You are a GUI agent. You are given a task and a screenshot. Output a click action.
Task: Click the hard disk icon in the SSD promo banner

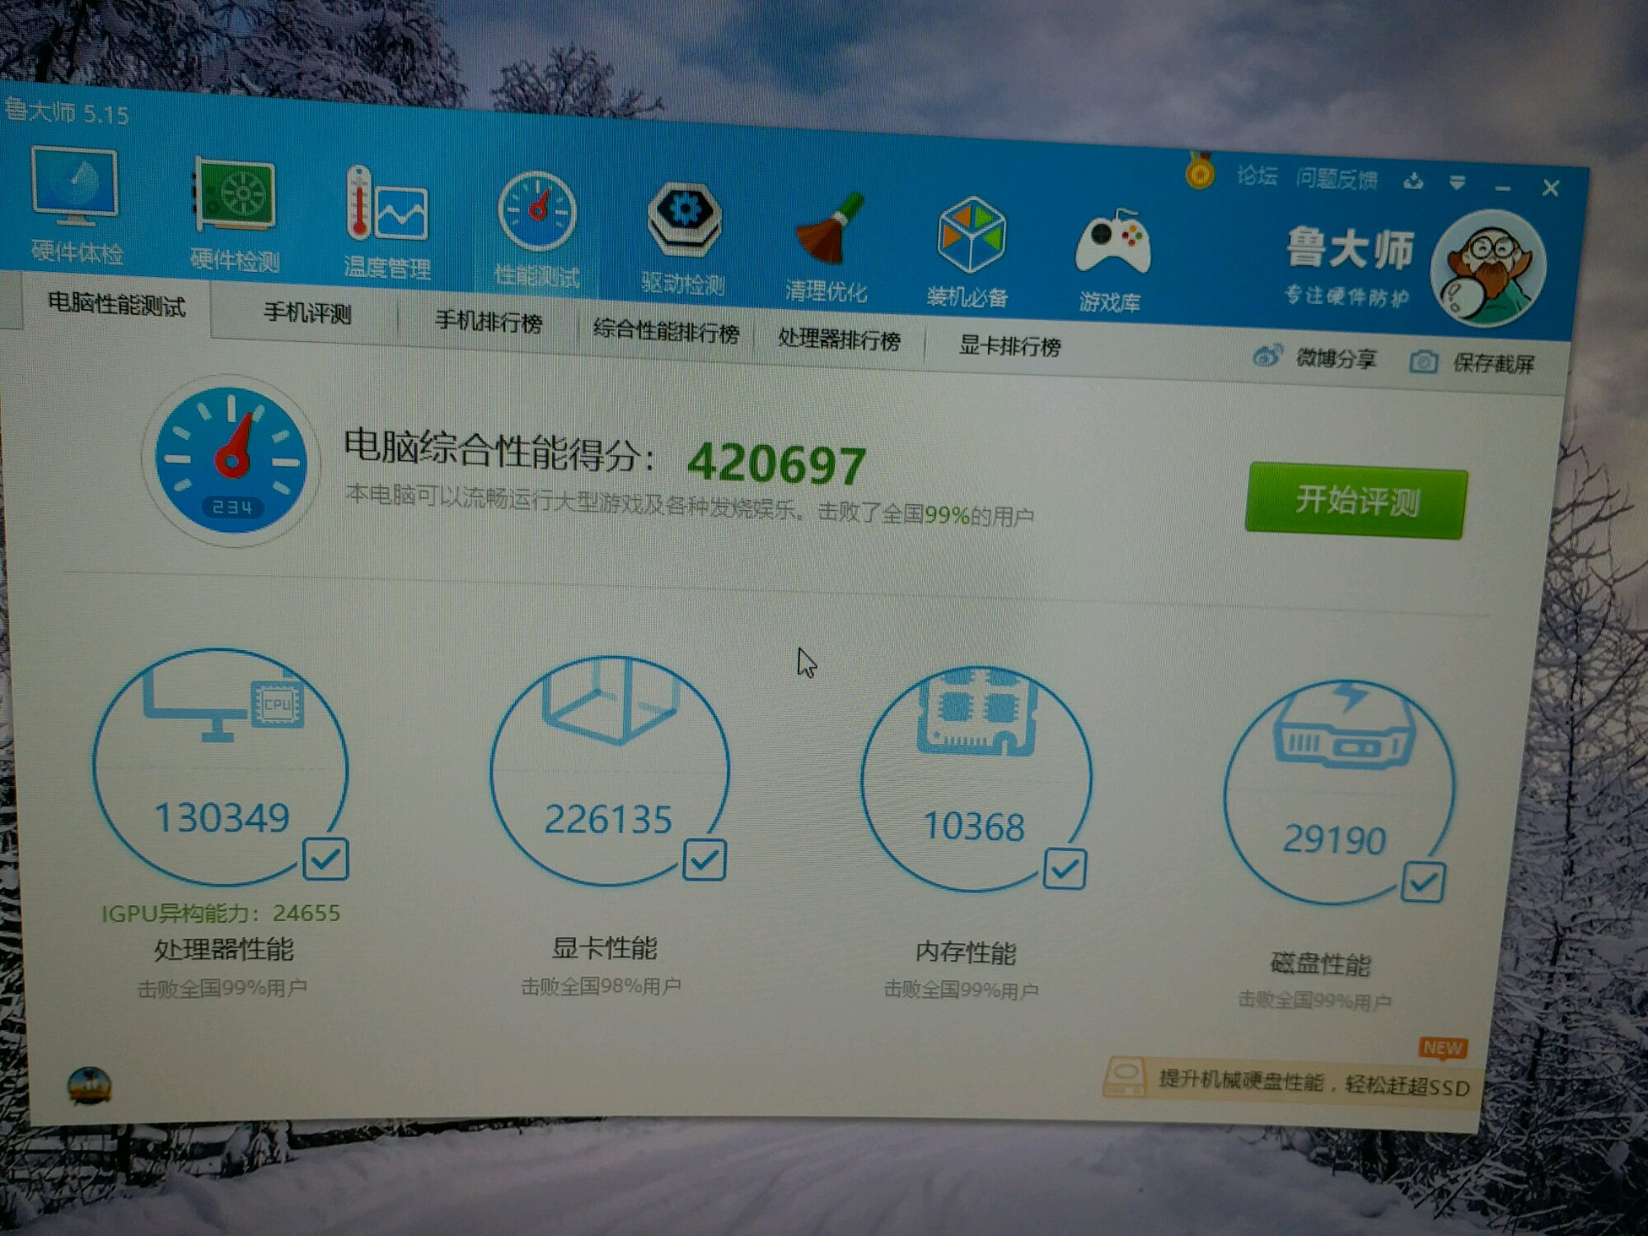(x=1124, y=1077)
